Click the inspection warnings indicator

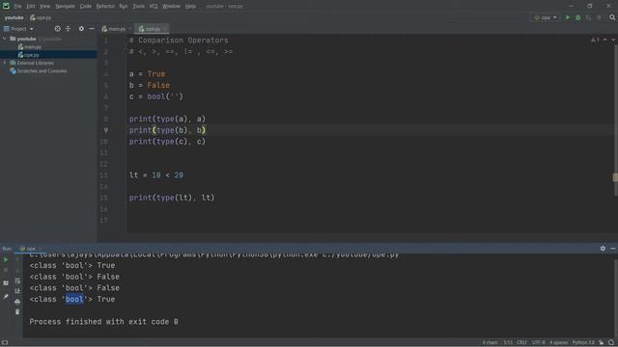pyautogui.click(x=595, y=40)
